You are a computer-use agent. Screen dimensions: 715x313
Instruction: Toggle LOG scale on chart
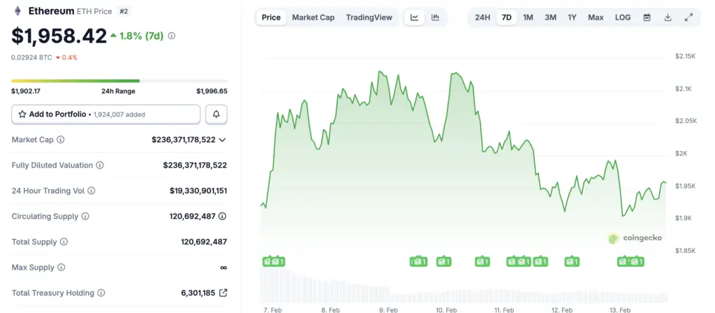pyautogui.click(x=623, y=17)
